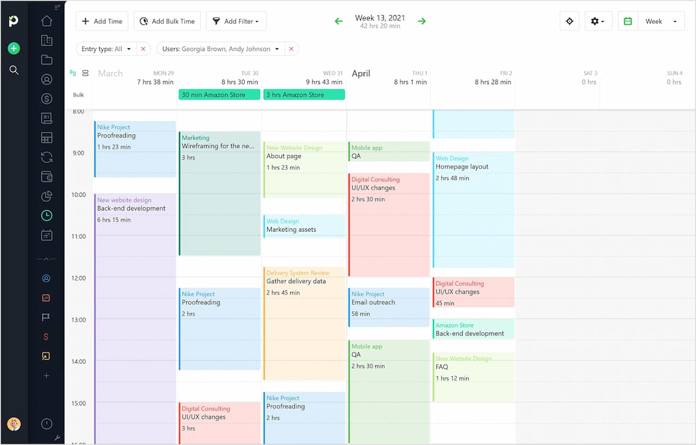This screenshot has height=445, width=696.
Task: Open the Home dashboard icon in sidebar
Action: pyautogui.click(x=46, y=21)
